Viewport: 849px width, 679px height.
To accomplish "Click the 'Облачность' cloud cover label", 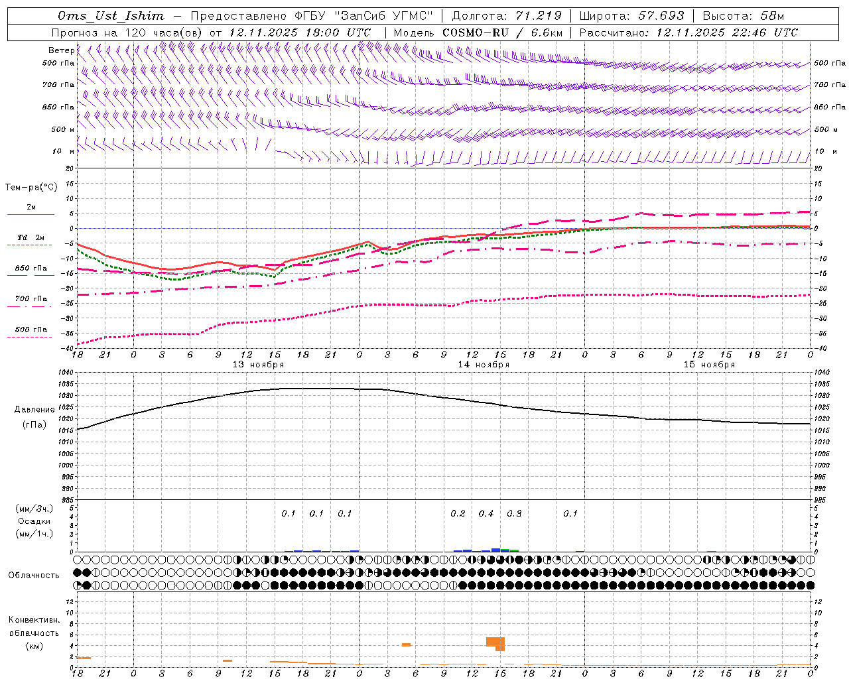I will click(x=34, y=576).
